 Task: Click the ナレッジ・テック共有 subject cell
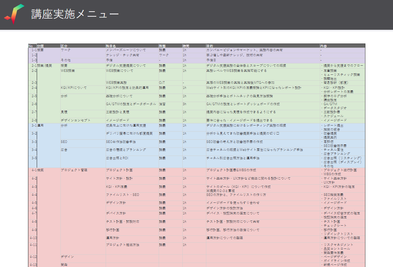[x=122, y=55]
